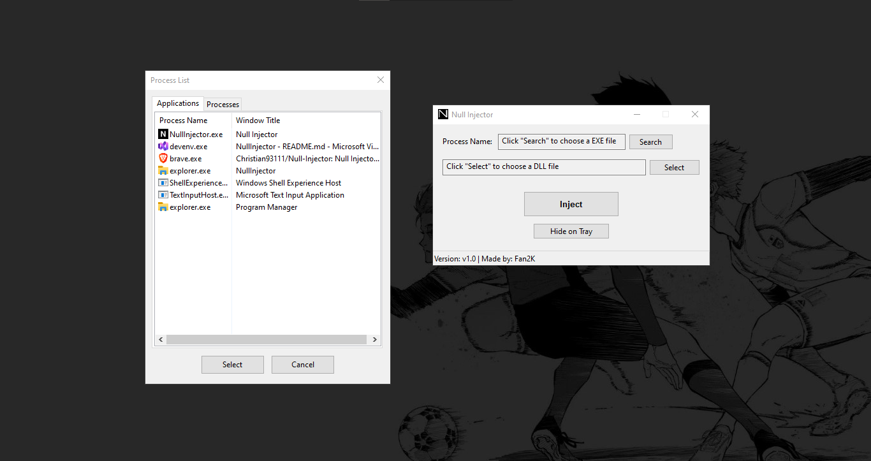The image size is (871, 461).
Task: Sort by the Process Name column header
Action: click(193, 121)
